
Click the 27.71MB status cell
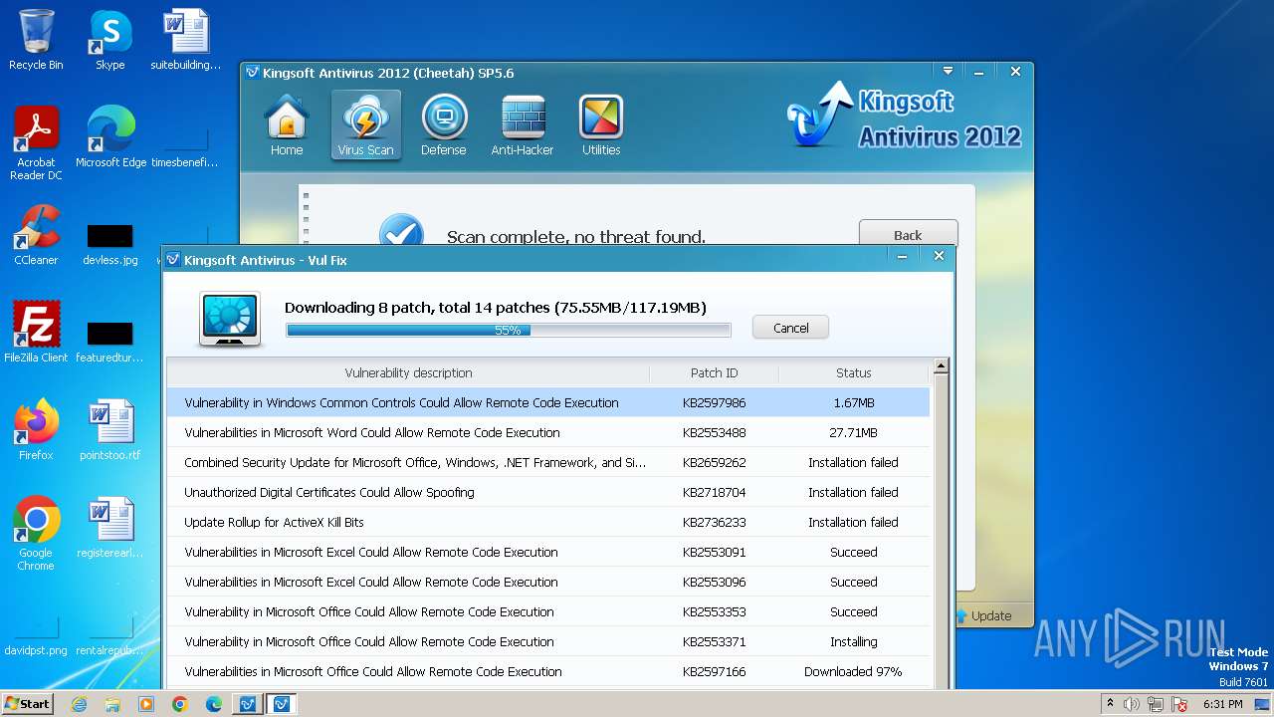853,432
